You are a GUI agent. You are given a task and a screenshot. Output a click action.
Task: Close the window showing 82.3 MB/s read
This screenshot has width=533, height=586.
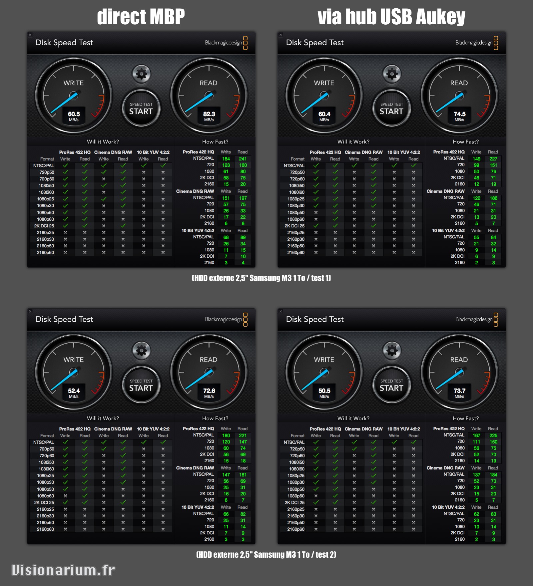click(30, 35)
